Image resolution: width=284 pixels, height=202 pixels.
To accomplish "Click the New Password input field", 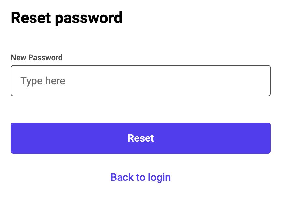I will click(x=140, y=81).
